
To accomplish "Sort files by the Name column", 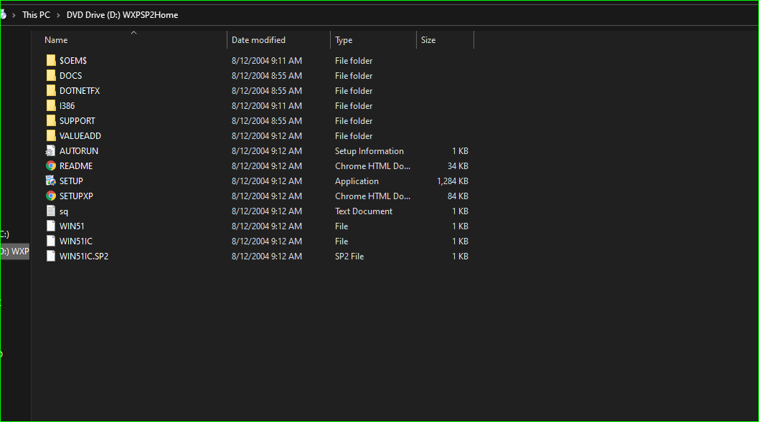I will (x=56, y=40).
